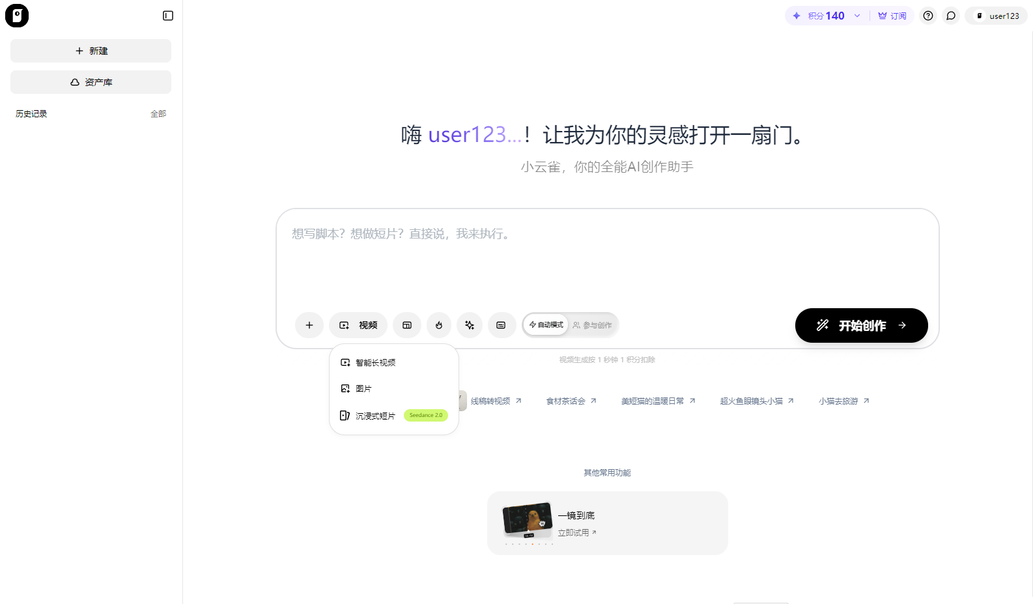The image size is (1033, 604).
Task: Open the help question mark icon
Action: point(928,16)
